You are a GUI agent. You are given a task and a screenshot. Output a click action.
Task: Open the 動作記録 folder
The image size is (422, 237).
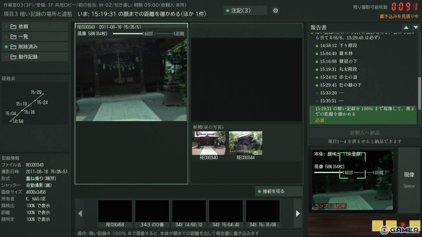(x=35, y=57)
